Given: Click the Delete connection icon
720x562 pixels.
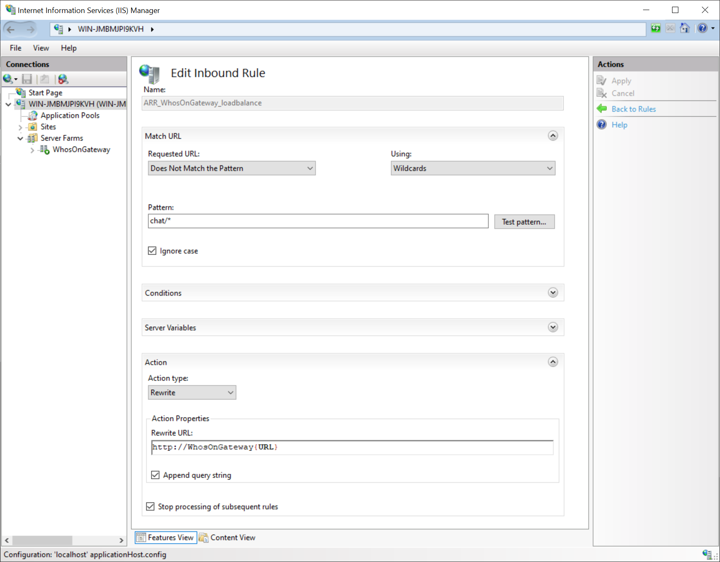Looking at the screenshot, I should [63, 79].
